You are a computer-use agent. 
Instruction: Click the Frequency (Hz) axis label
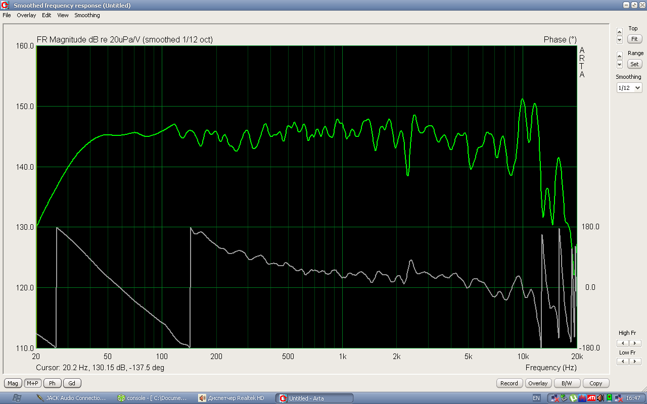click(550, 368)
